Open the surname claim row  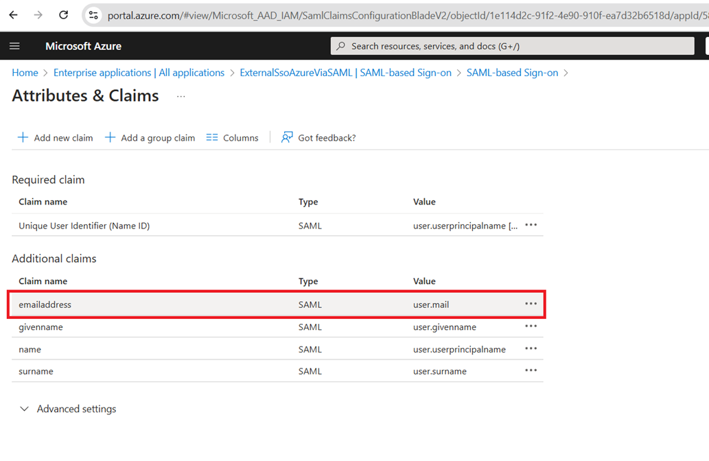click(x=277, y=371)
